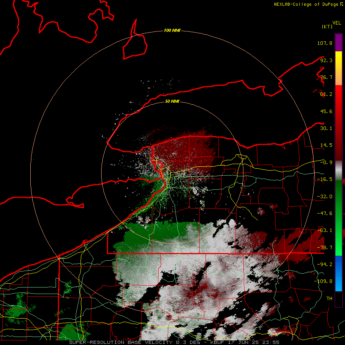Select the -47.6 scale value

click(x=325, y=214)
